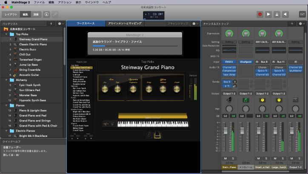Click the wrench assignment icon in toolbar

(x=55, y=14)
